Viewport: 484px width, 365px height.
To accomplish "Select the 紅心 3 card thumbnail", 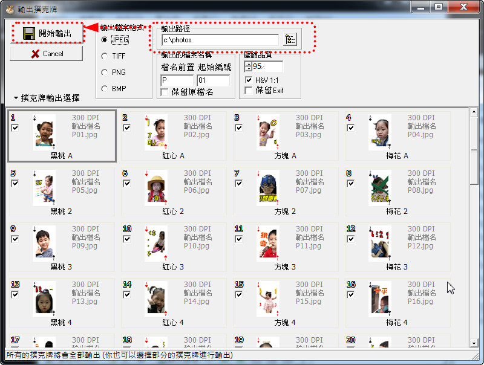I will pyautogui.click(x=156, y=244).
